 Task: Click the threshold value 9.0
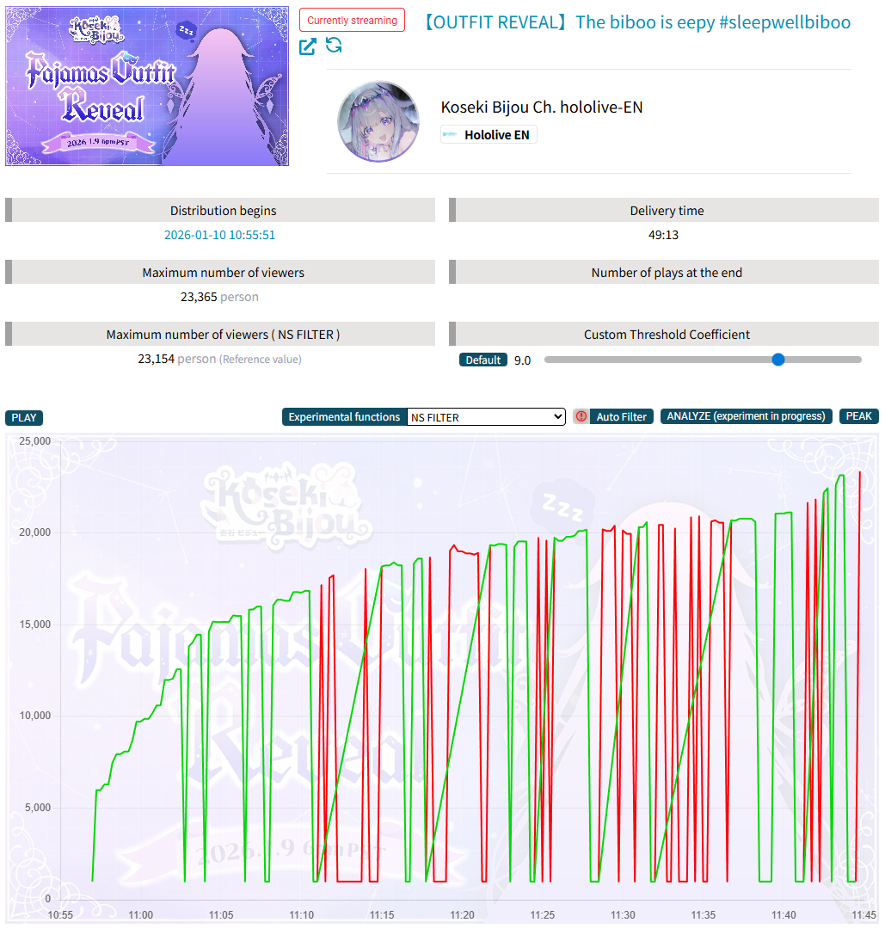click(522, 360)
